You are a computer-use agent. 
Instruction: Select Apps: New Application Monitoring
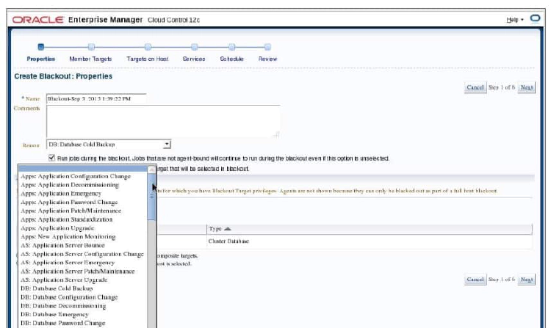tap(68, 237)
